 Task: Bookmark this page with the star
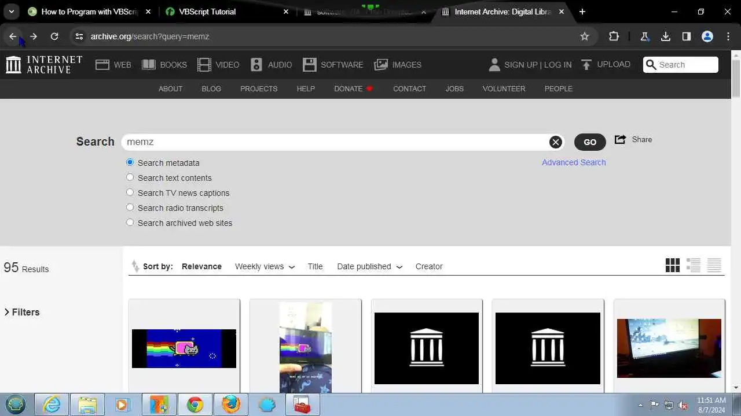(585, 36)
